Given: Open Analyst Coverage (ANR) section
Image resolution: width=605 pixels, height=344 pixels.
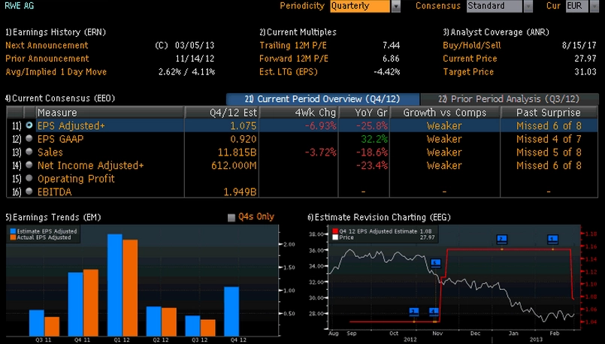Looking at the screenshot, I should click(496, 32).
